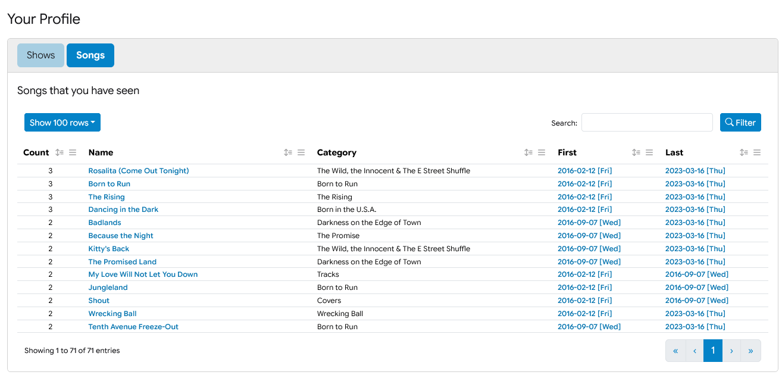This screenshot has height=378, width=782.
Task: Open the First column menu icon
Action: [649, 152]
